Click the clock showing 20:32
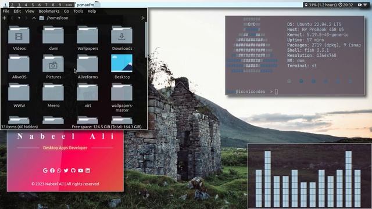This screenshot has height=209, width=372. (346, 5)
